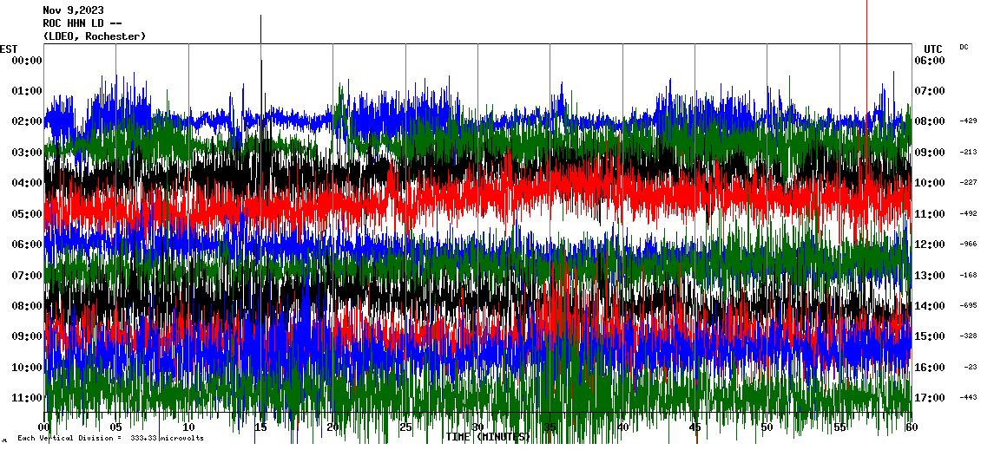Viewport: 981px width, 450px height.
Task: Click the DC offset value '-429'
Action: tap(969, 121)
